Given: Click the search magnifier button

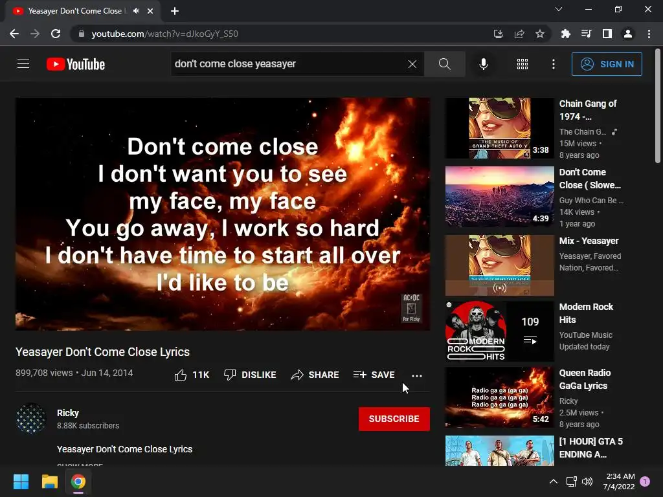Looking at the screenshot, I should [444, 64].
